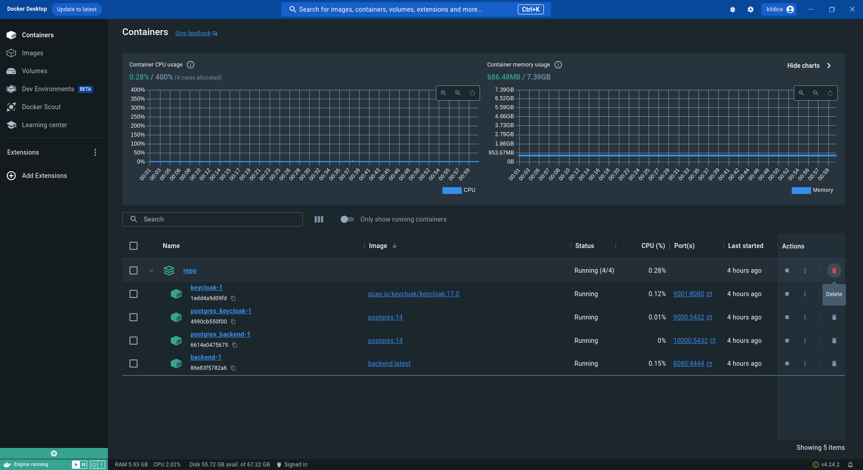Open the quay.io/keycloak/keycloak:17.0 image link
The height and width of the screenshot is (470, 863).
414,294
